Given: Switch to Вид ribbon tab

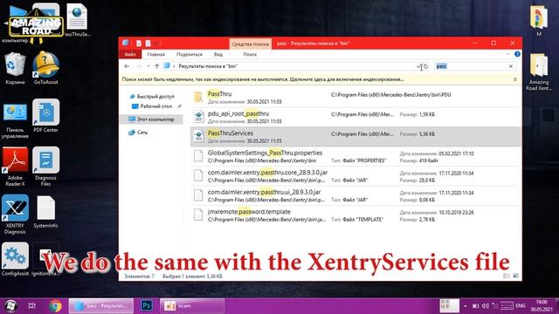Looking at the screenshot, I should pos(218,54).
